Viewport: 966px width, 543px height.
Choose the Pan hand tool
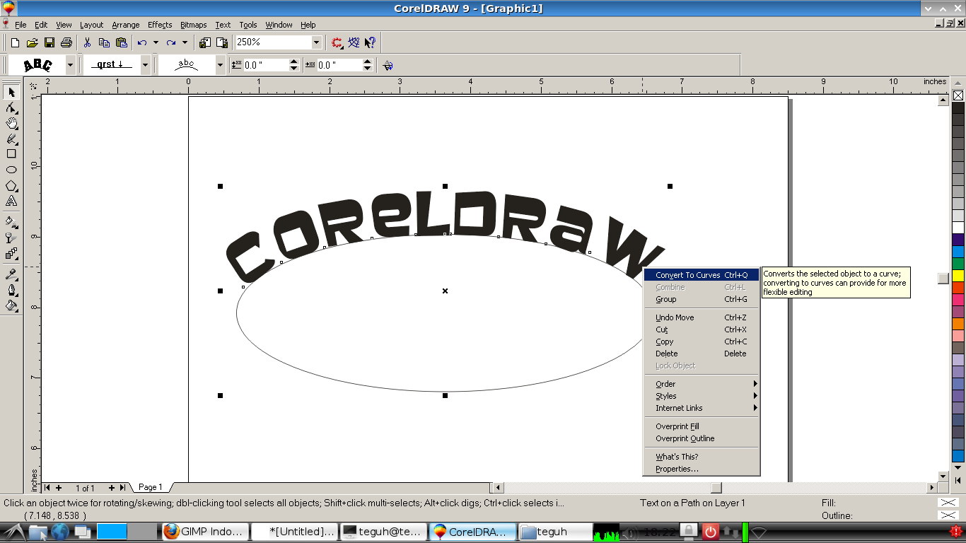pyautogui.click(x=11, y=124)
